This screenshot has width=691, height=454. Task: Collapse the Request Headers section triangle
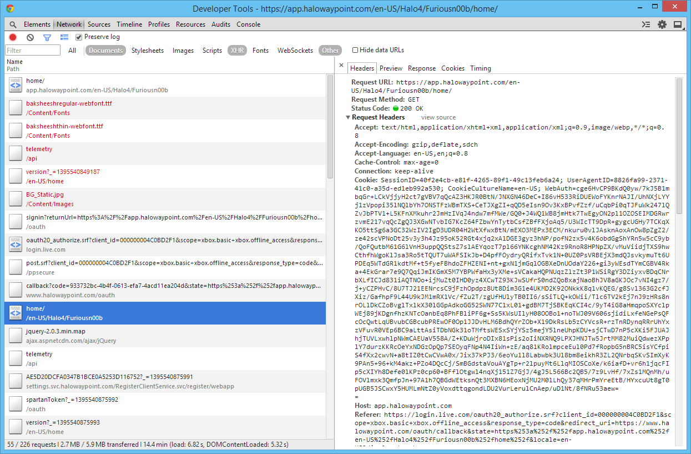[x=348, y=118]
